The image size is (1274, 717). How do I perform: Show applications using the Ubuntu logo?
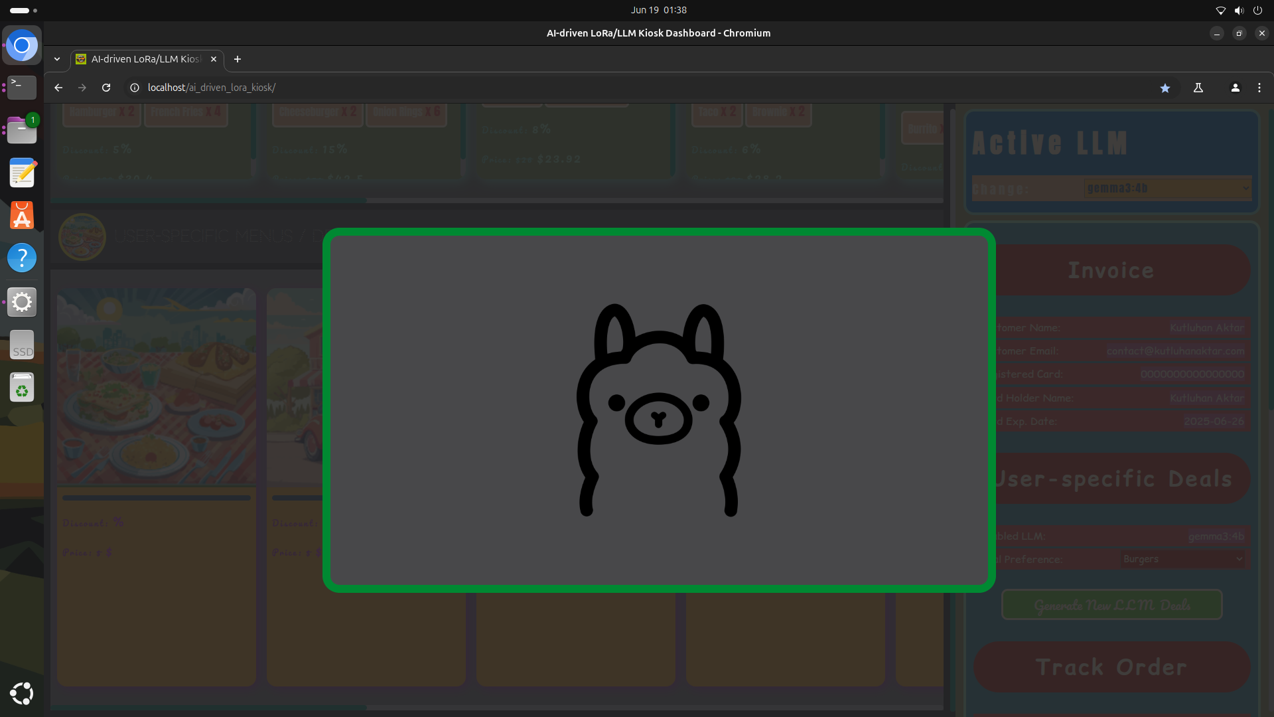22,693
